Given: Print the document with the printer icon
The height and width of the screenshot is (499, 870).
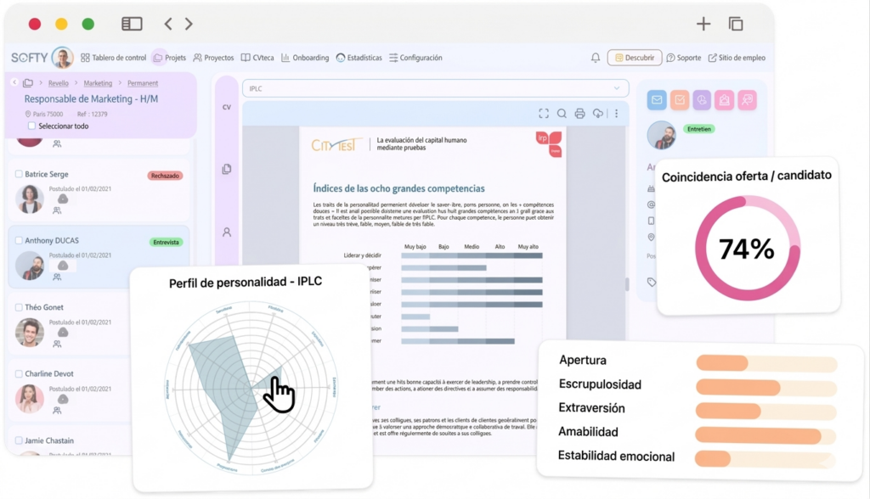Looking at the screenshot, I should click(x=579, y=114).
